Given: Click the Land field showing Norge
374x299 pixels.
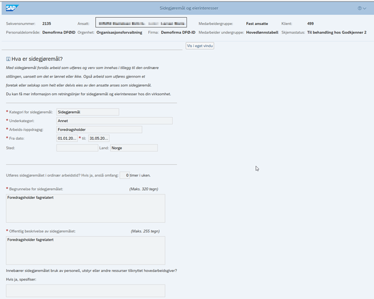Looking at the screenshot, I should click(134, 148).
